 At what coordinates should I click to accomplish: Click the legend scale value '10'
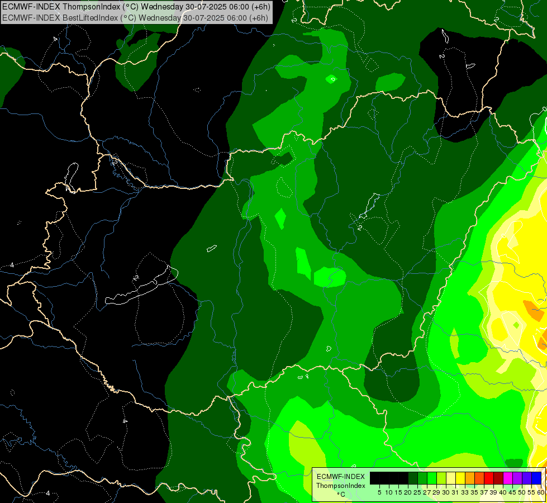pos(389,492)
